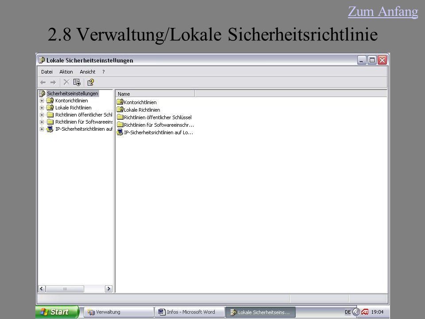
Task: Open the Ansicht menu
Action: pos(88,72)
